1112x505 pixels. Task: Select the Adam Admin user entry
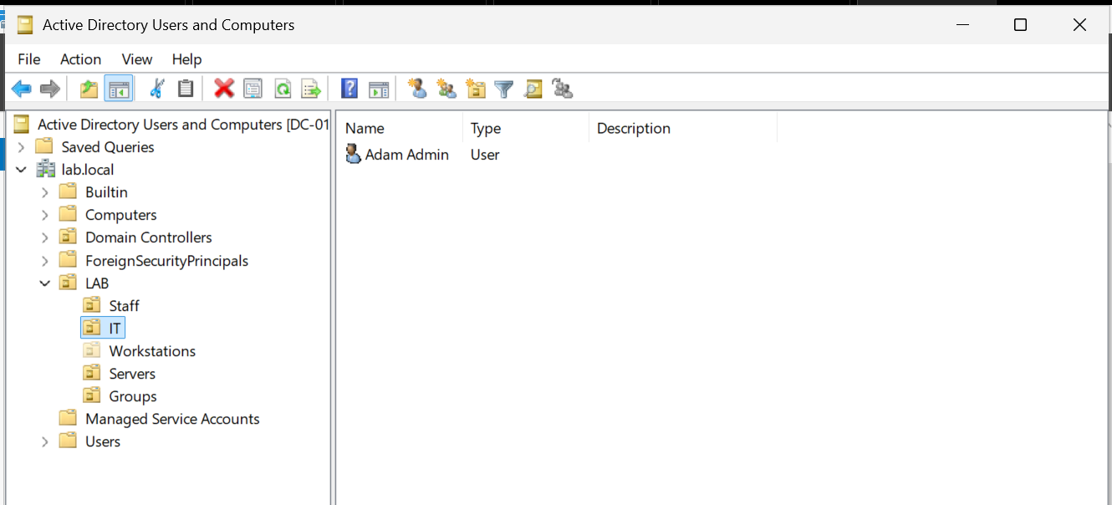[x=398, y=155]
